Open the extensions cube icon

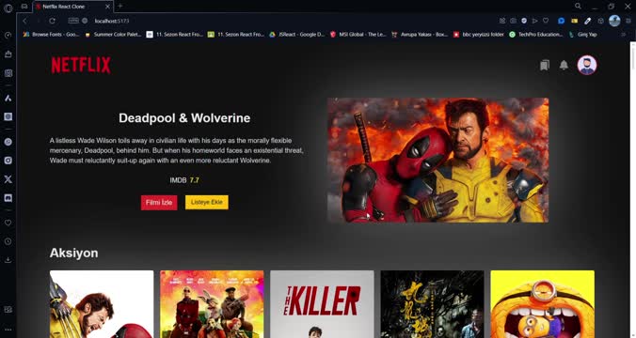tap(600, 21)
